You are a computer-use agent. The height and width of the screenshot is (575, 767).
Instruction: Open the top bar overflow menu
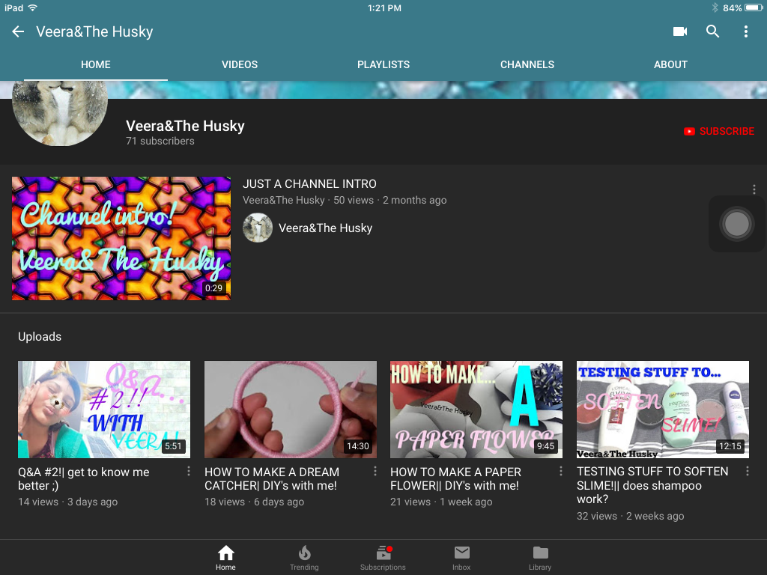[745, 31]
